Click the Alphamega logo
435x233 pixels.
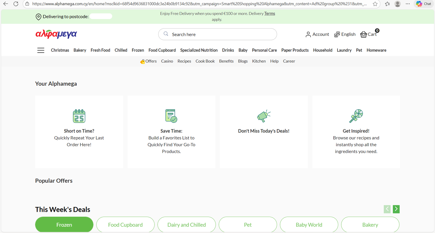coord(56,34)
